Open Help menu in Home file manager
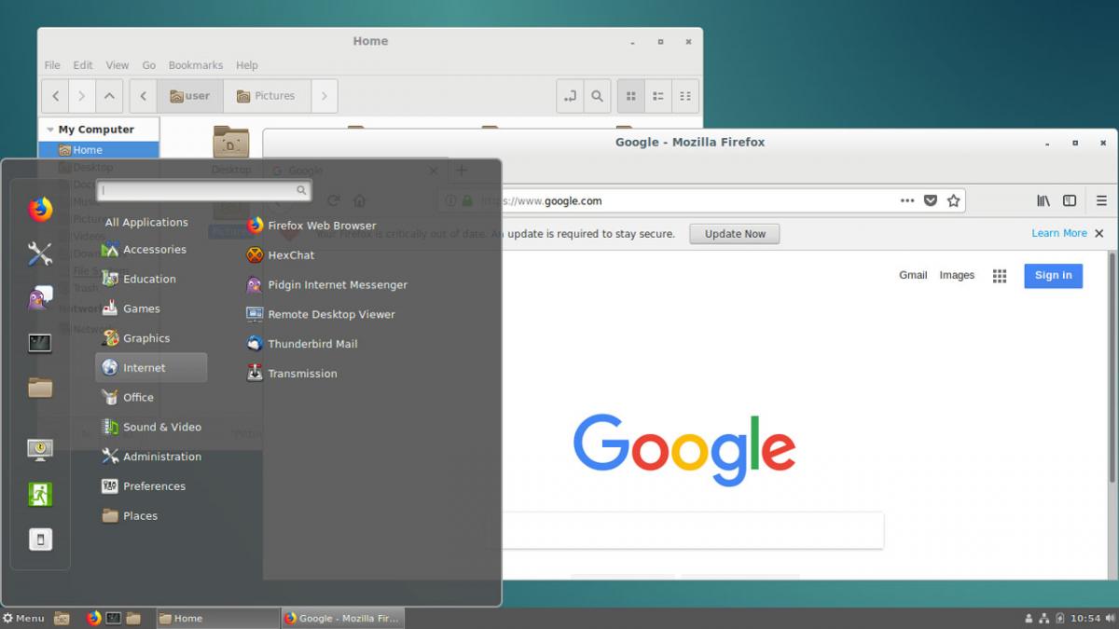 pos(247,65)
